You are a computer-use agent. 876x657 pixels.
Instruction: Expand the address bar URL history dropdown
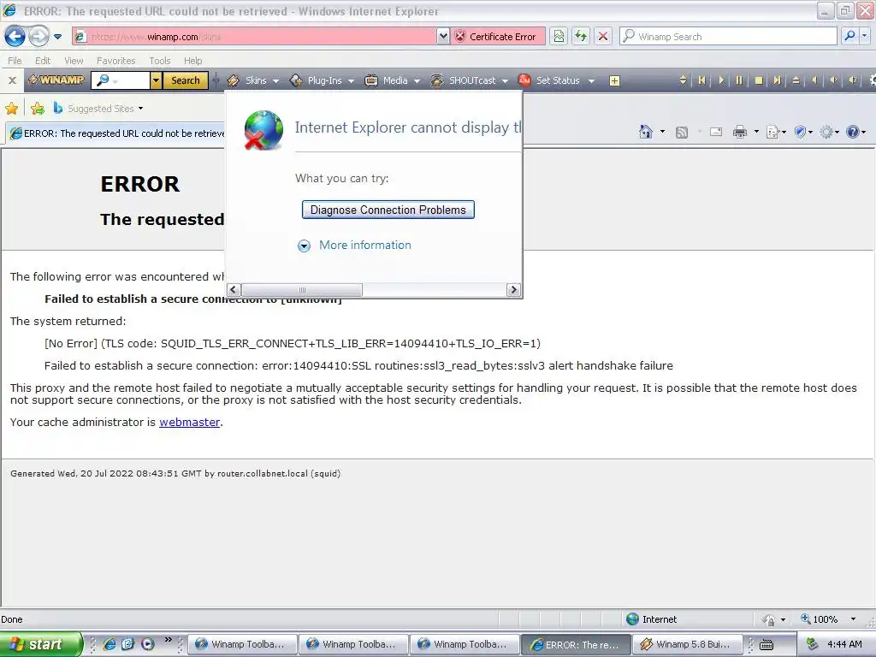[443, 37]
